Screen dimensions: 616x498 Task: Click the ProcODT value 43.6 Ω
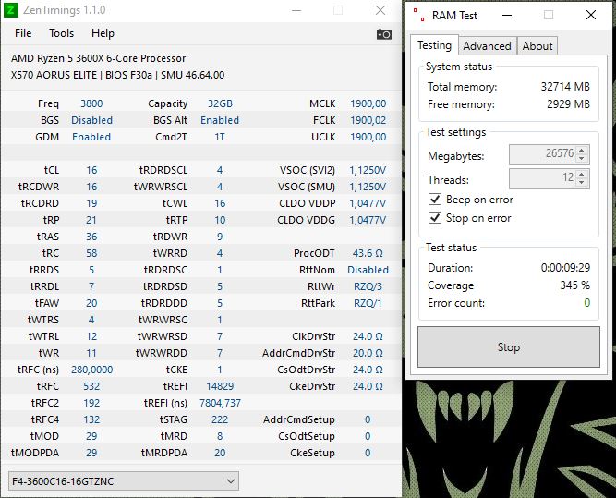pyautogui.click(x=368, y=253)
